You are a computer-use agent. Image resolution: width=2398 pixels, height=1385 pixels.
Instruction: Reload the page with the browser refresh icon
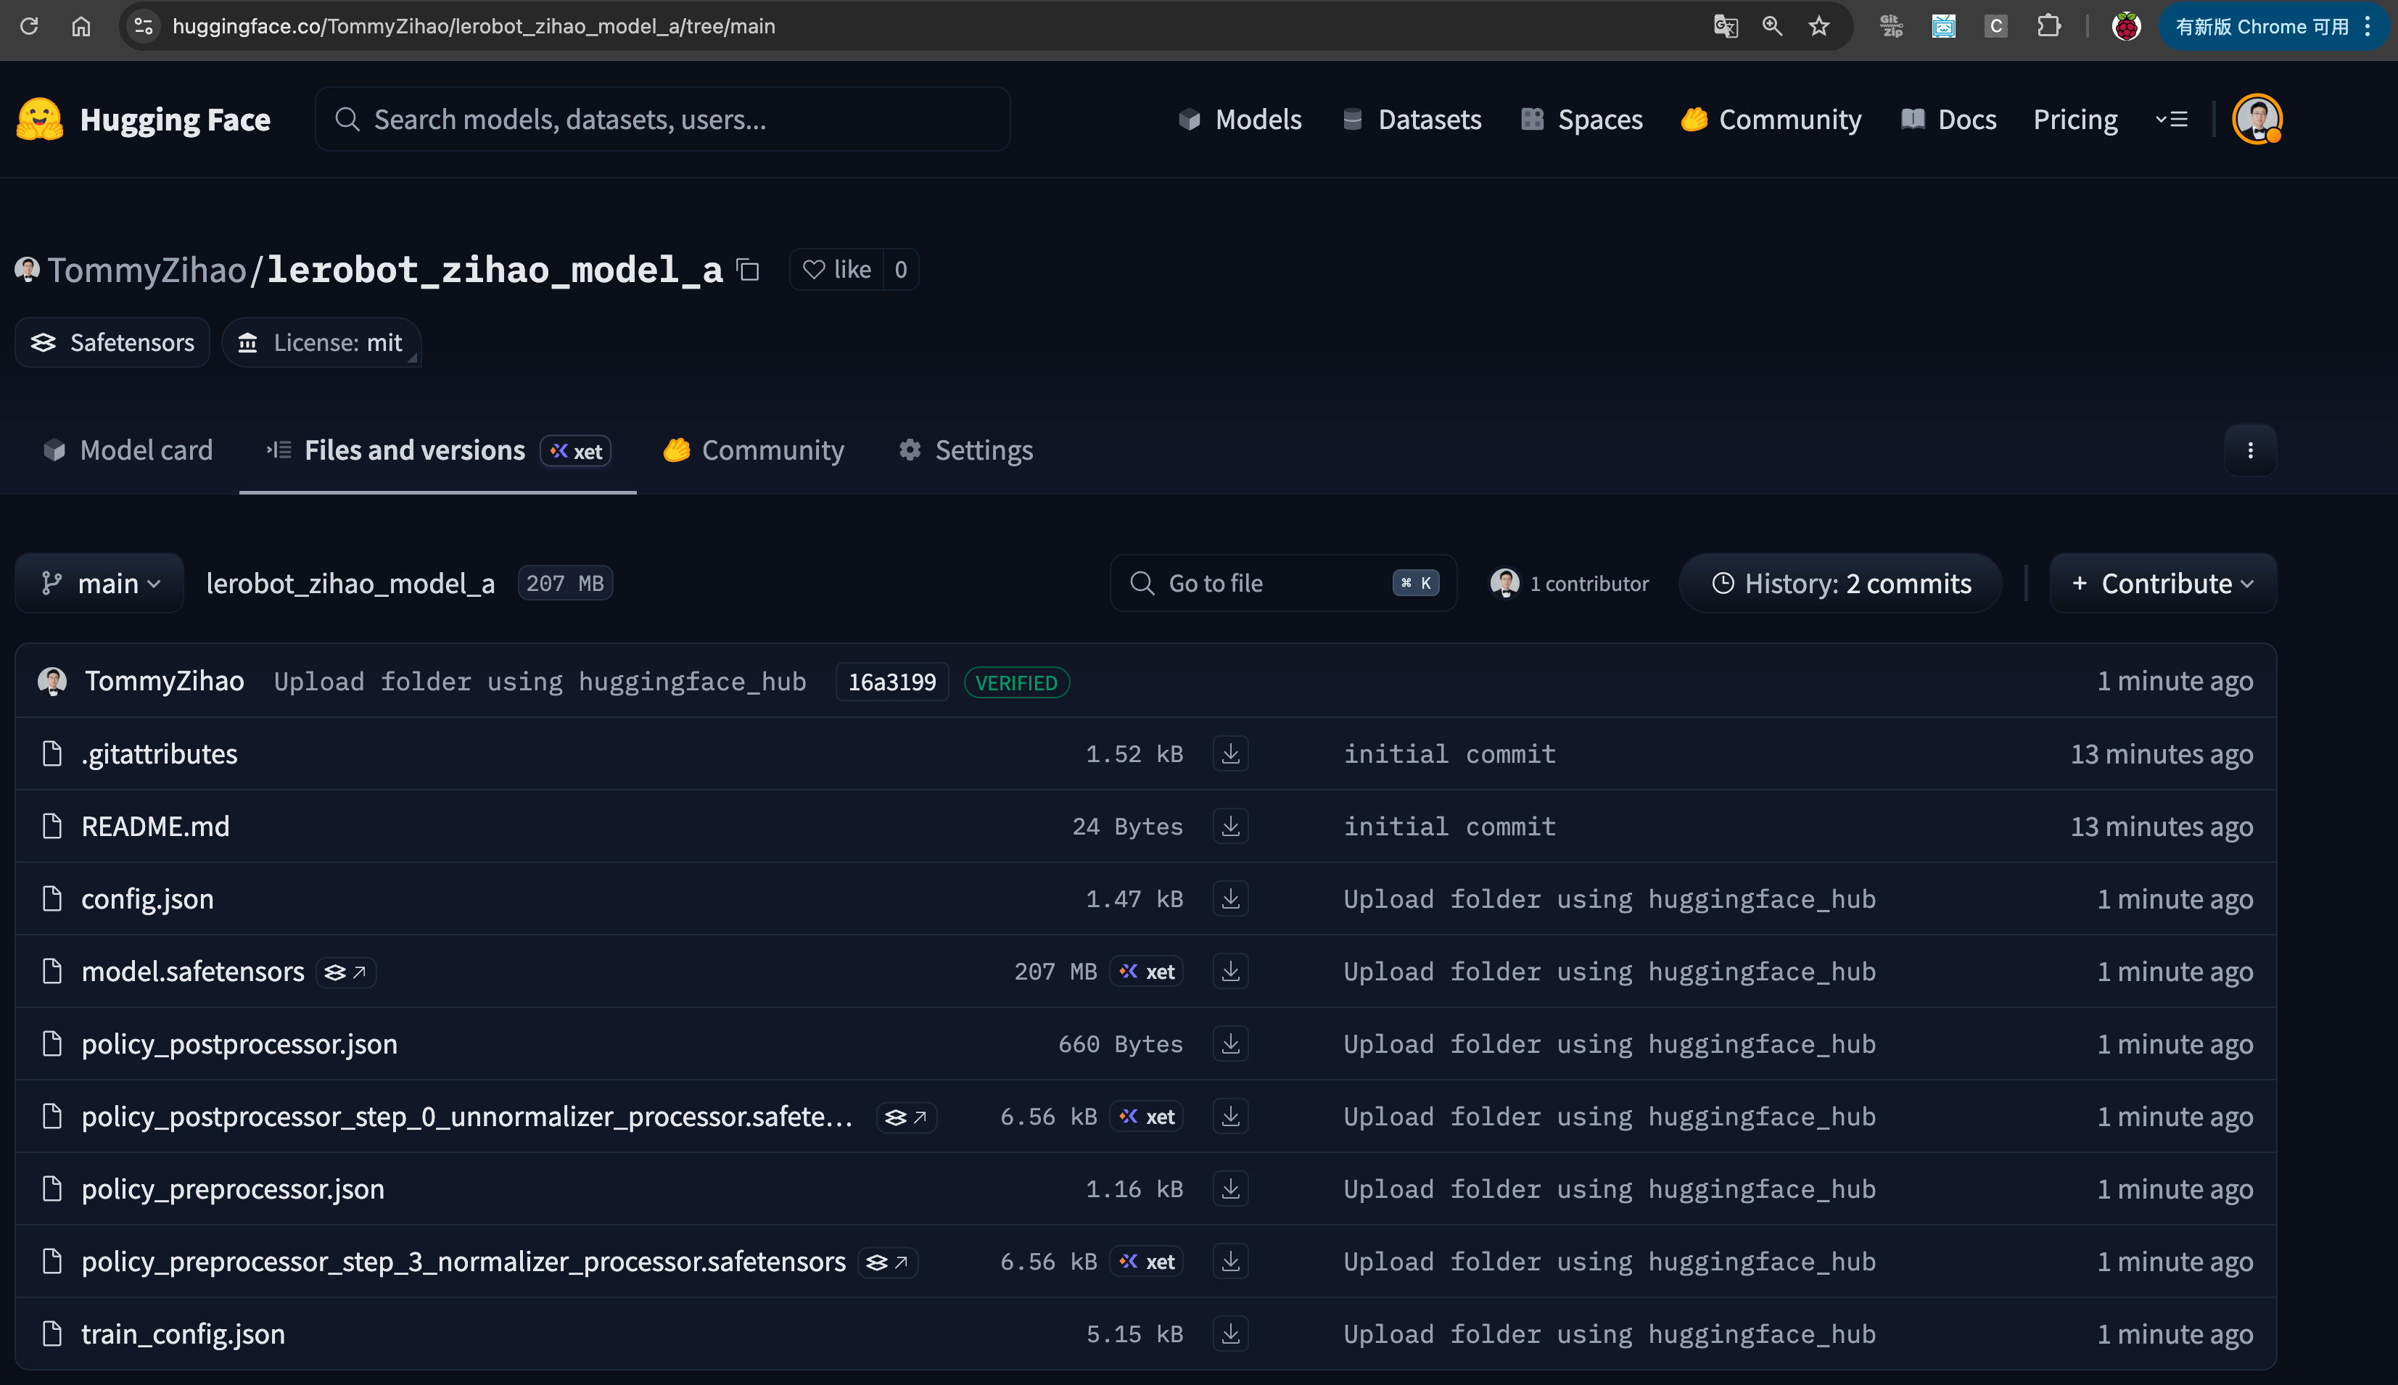click(28, 25)
